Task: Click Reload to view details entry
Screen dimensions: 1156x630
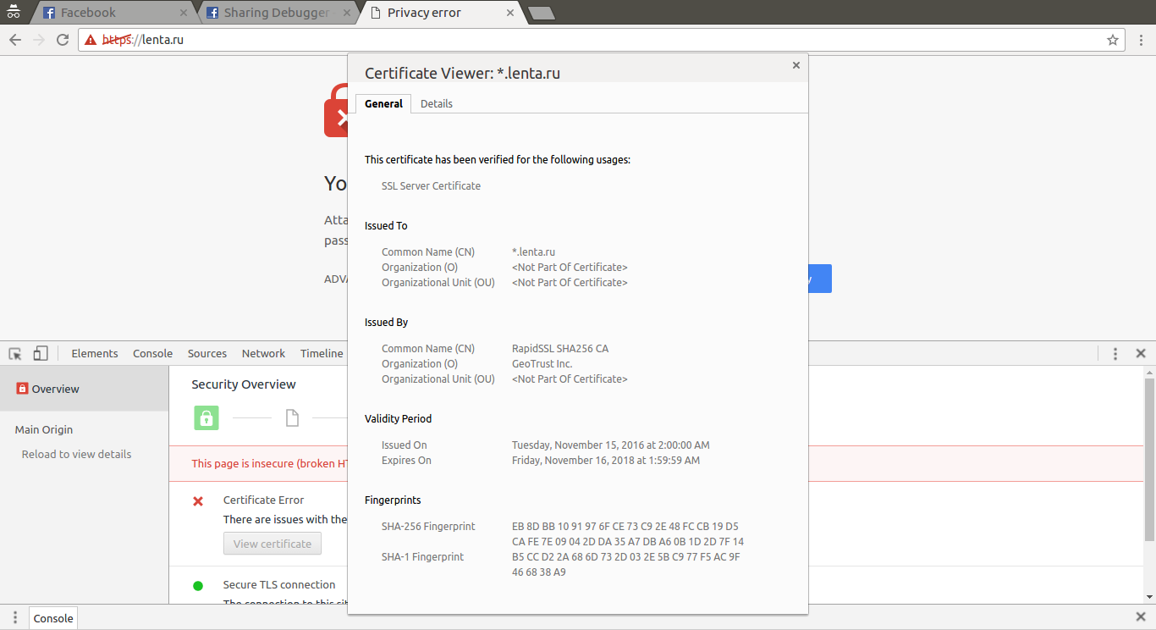Action: (76, 454)
